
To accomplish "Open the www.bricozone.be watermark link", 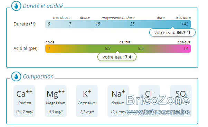I will [x=158, y=112].
